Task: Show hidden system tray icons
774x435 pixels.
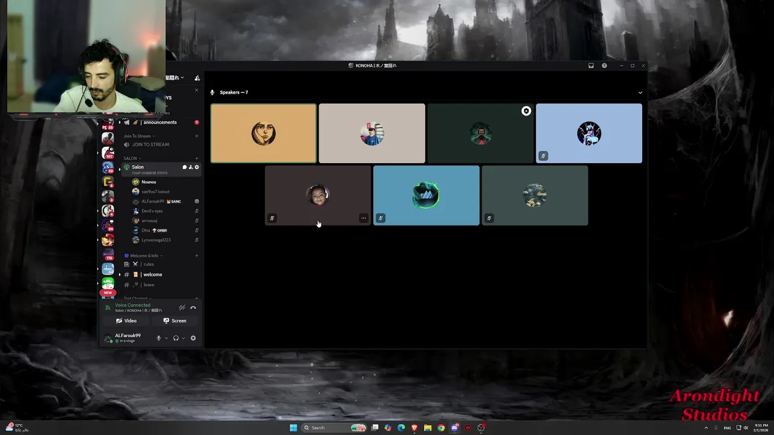Action: click(706, 428)
